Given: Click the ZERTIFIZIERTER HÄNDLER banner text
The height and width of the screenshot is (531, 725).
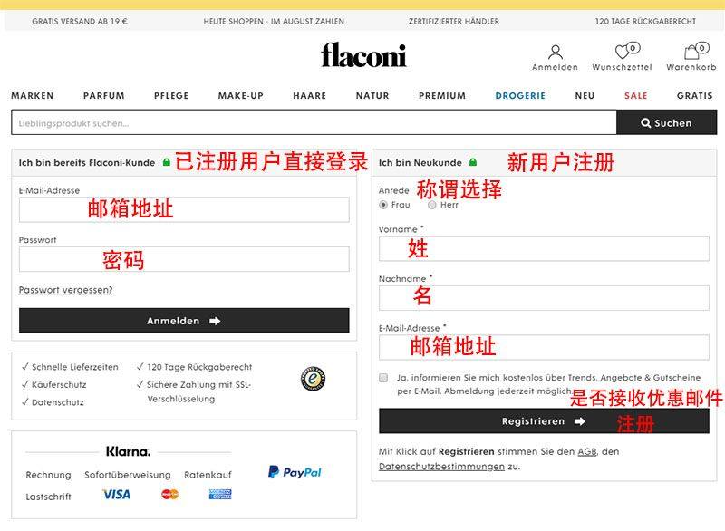Looking at the screenshot, I should pos(454,21).
